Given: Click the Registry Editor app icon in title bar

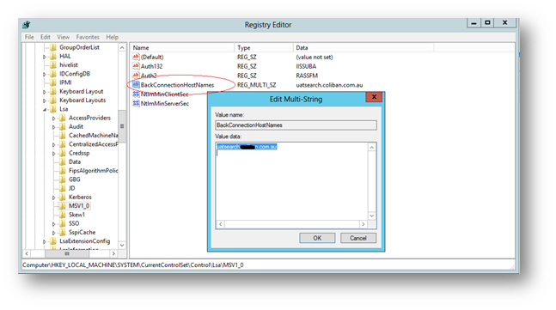Looking at the screenshot, I should coord(27,25).
